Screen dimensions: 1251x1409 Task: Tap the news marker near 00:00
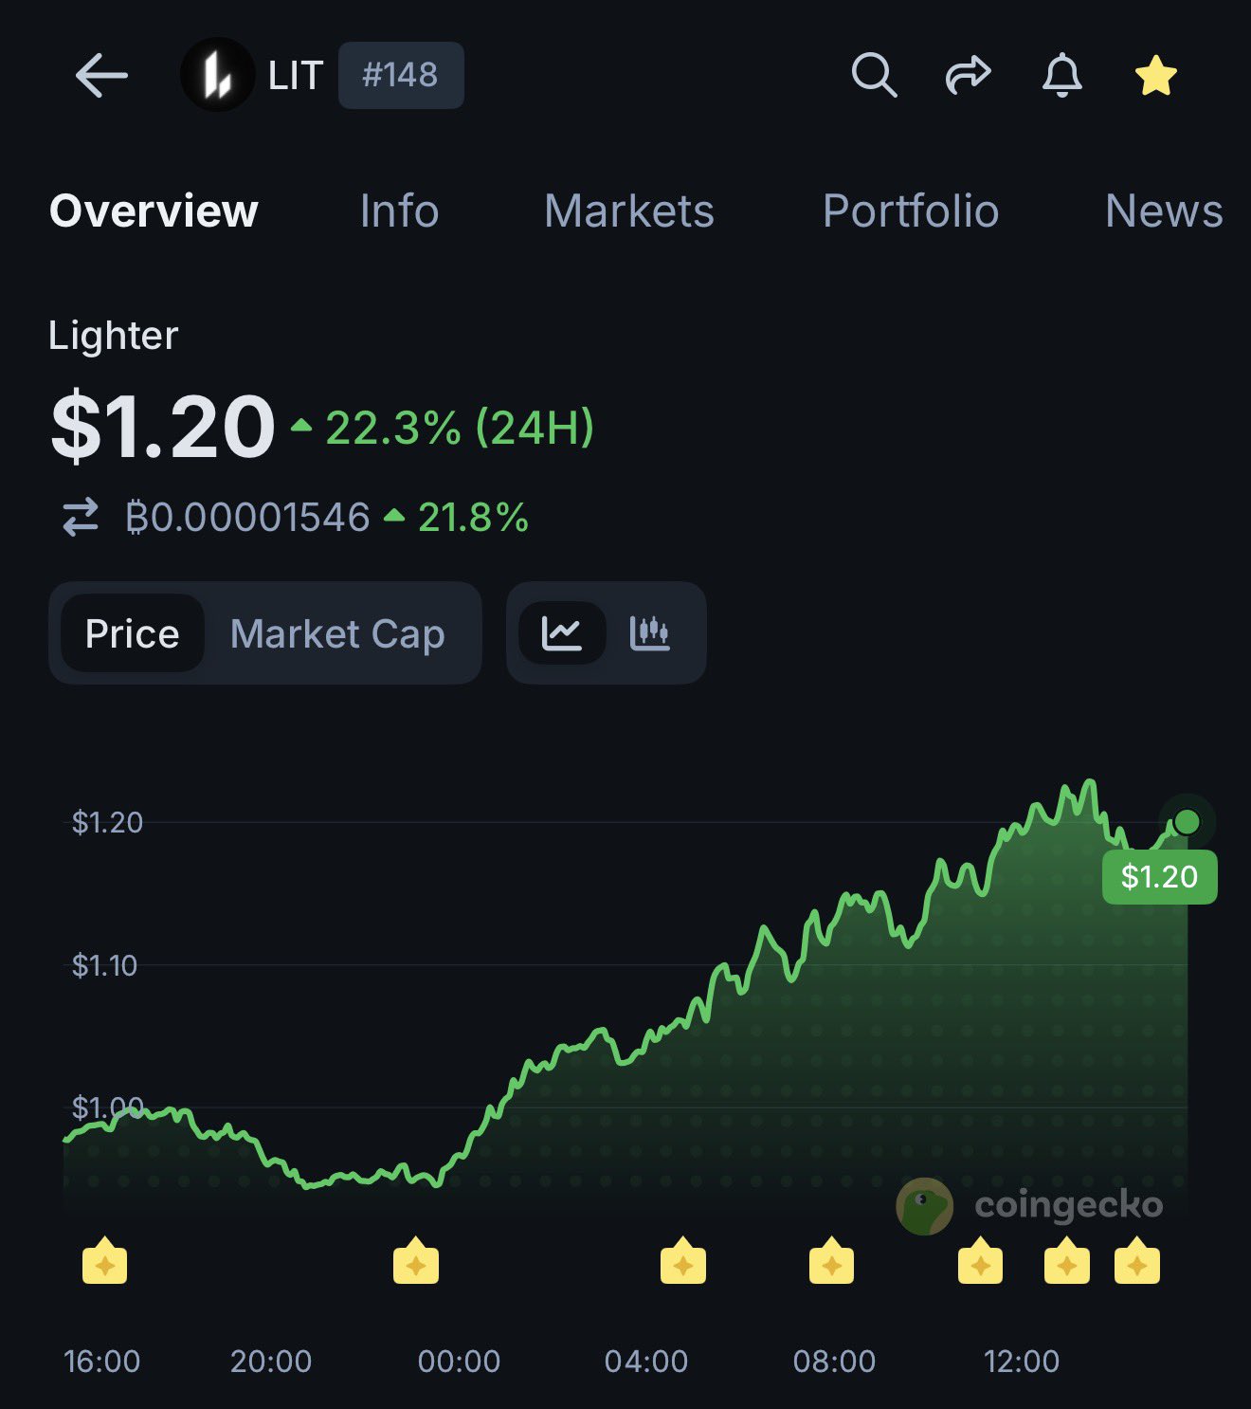tap(415, 1261)
